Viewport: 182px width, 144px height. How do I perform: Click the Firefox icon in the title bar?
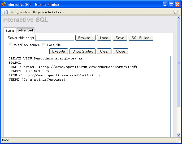[3, 4]
